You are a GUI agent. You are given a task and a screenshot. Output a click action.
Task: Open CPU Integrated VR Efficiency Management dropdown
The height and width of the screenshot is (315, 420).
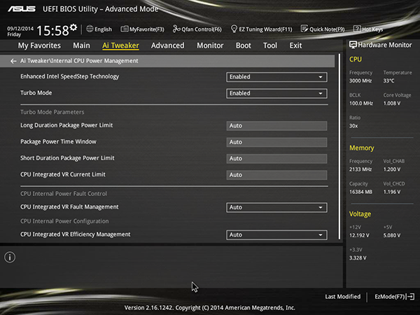(276, 235)
